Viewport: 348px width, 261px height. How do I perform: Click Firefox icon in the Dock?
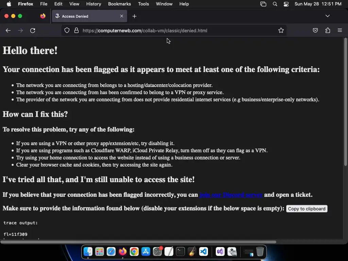point(122,251)
